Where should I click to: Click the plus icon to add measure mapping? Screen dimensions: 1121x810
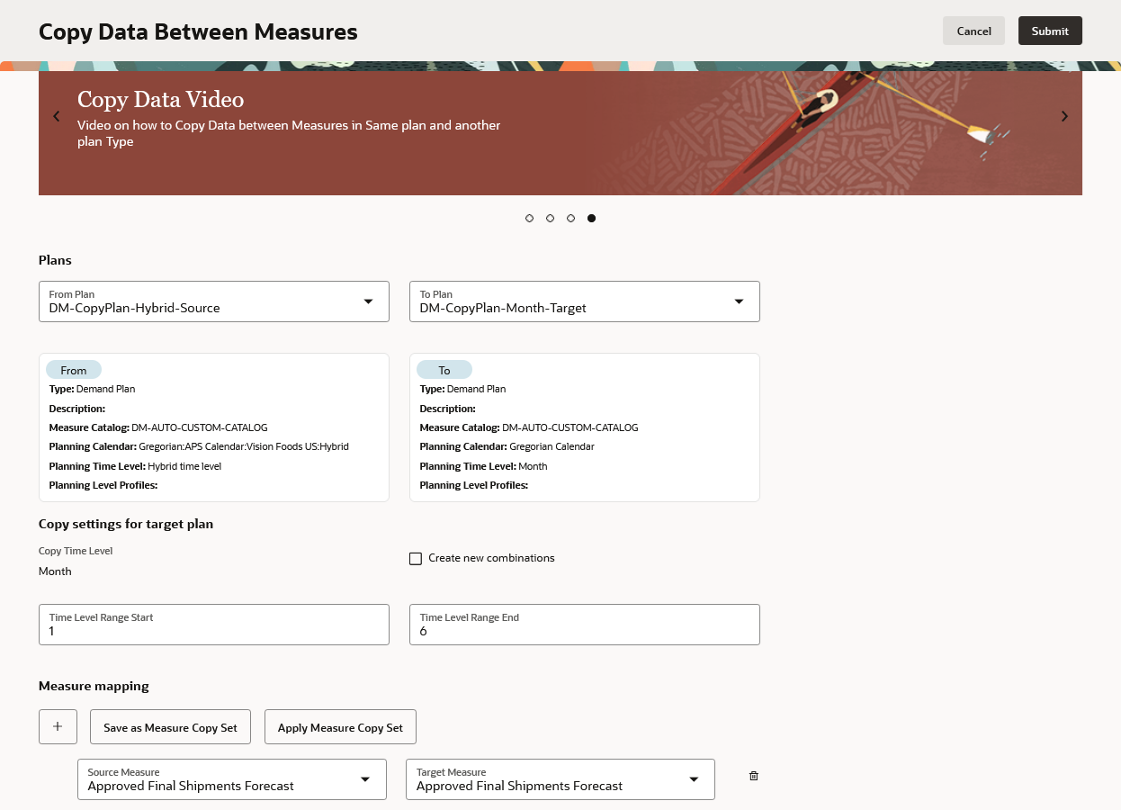pyautogui.click(x=58, y=726)
